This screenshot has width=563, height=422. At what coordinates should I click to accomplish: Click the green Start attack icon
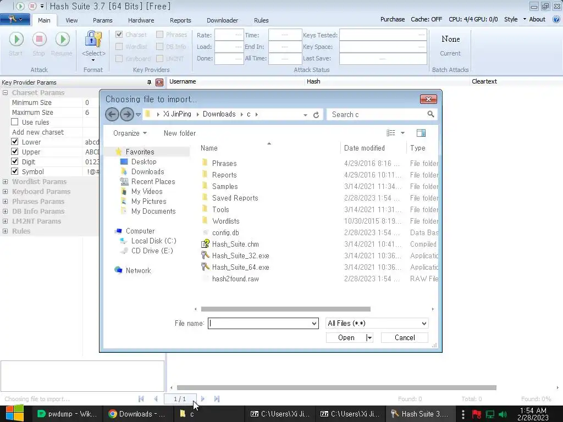click(x=16, y=39)
